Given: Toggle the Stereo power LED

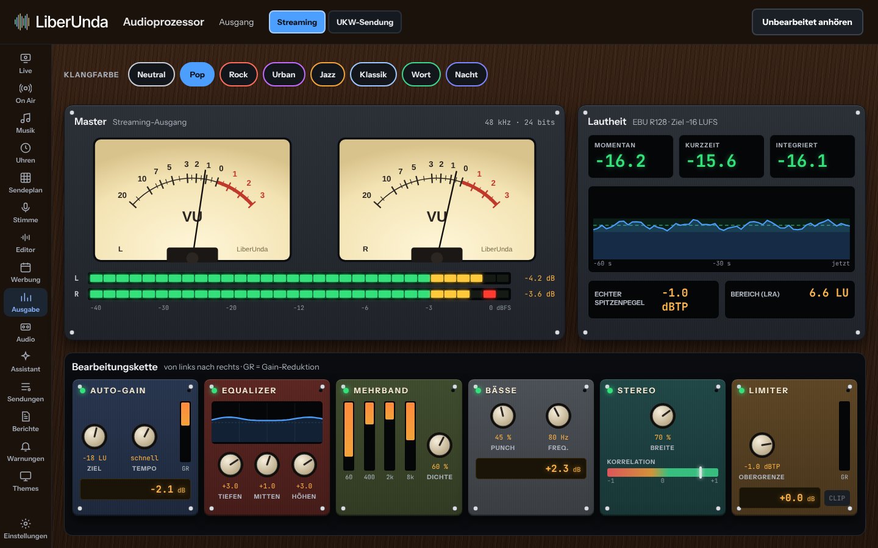Looking at the screenshot, I should (609, 390).
